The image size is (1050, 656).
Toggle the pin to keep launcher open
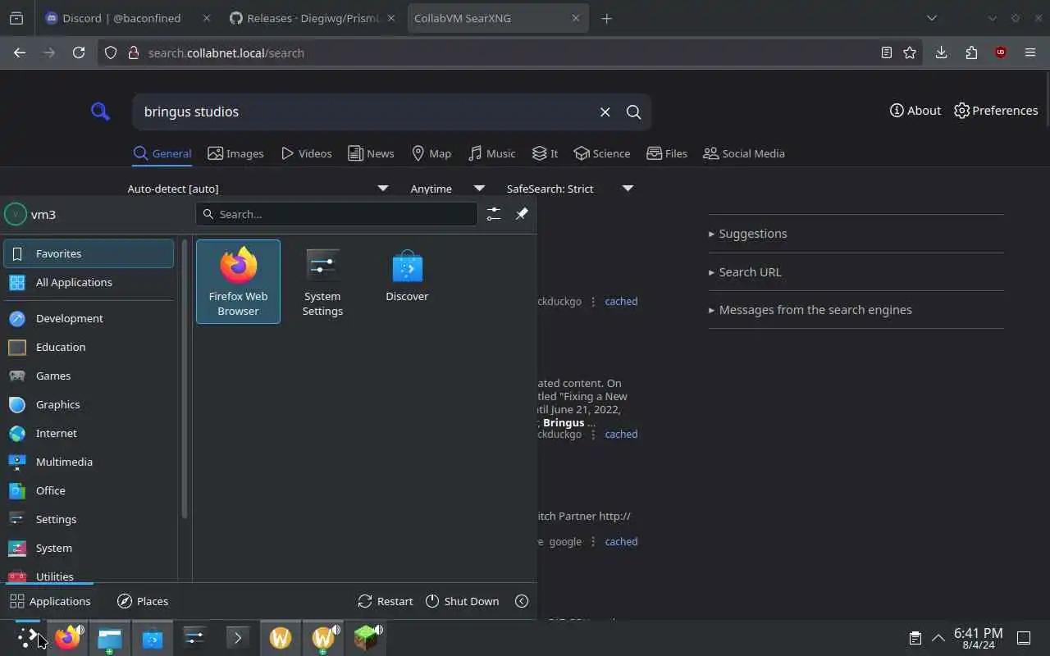point(522,214)
